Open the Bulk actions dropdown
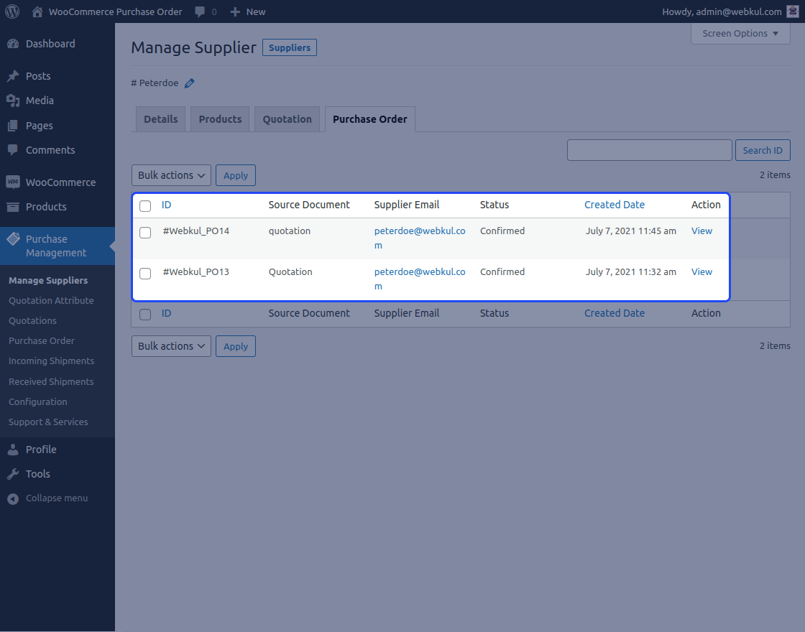The image size is (805, 632). click(x=171, y=175)
